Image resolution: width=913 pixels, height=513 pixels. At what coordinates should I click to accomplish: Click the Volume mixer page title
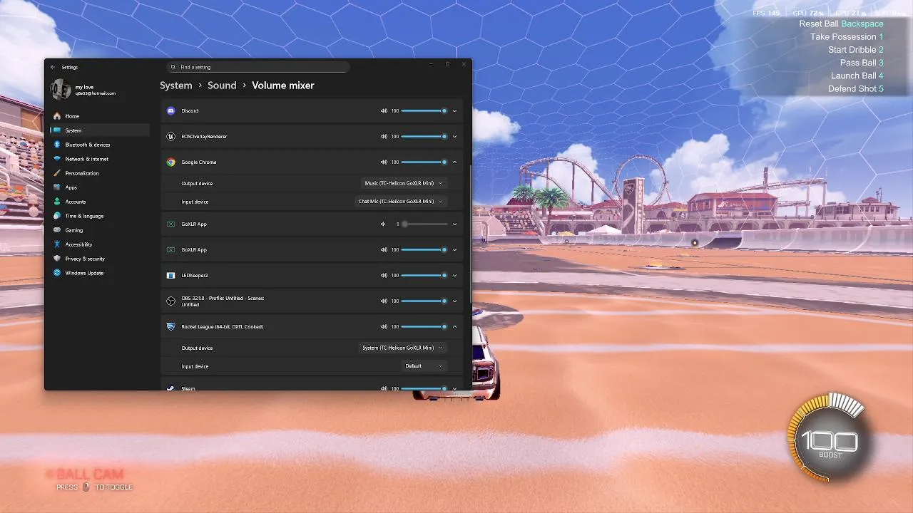point(283,85)
